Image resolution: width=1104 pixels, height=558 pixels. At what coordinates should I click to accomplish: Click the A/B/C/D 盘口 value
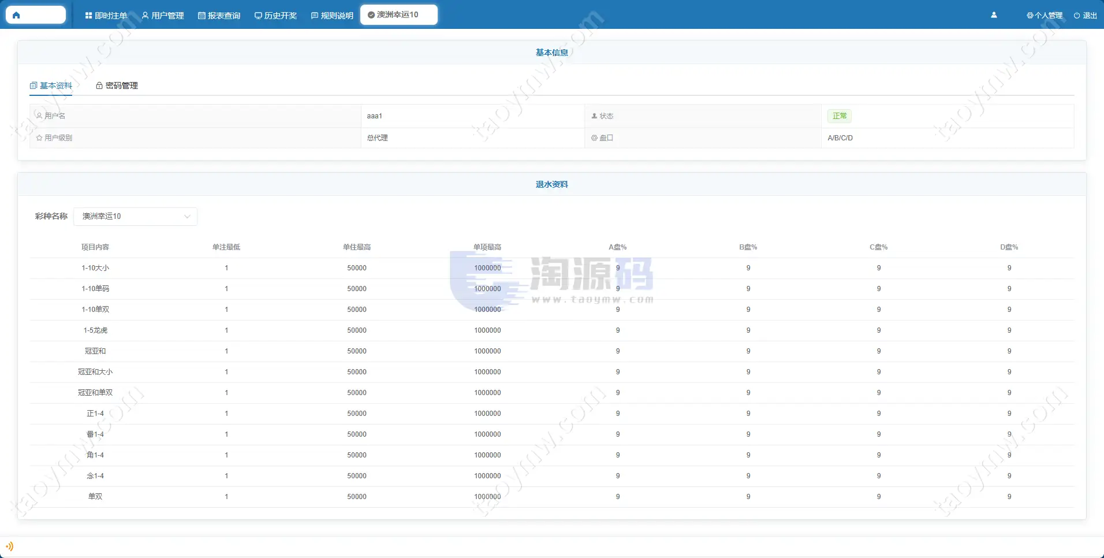coord(840,138)
